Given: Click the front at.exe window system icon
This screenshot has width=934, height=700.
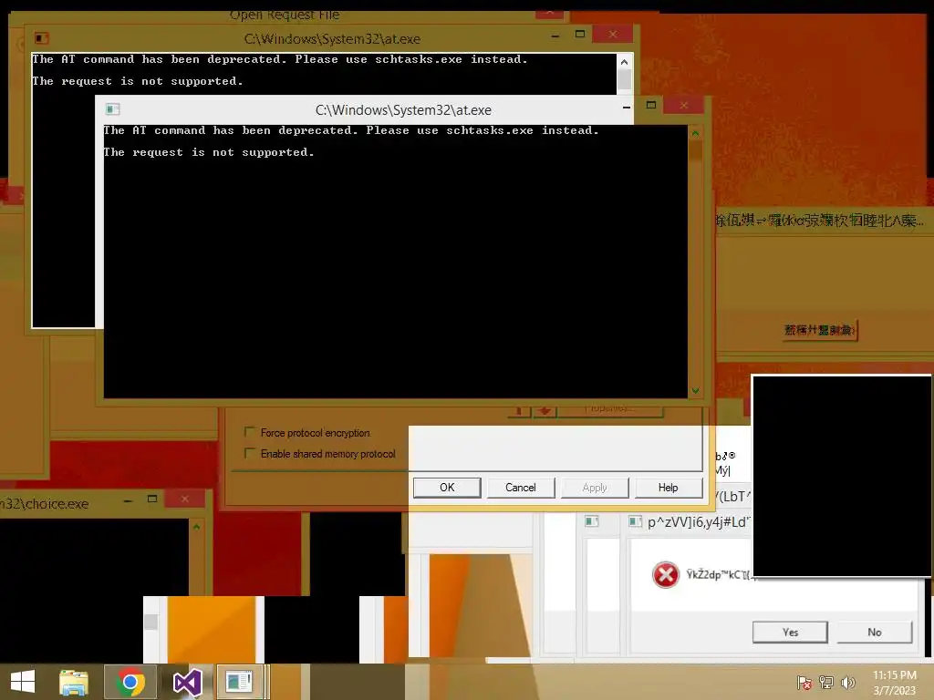Looking at the screenshot, I should (112, 109).
